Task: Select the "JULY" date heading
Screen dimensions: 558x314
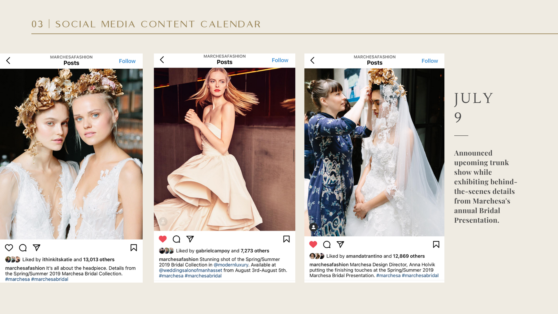Action: coord(474,98)
